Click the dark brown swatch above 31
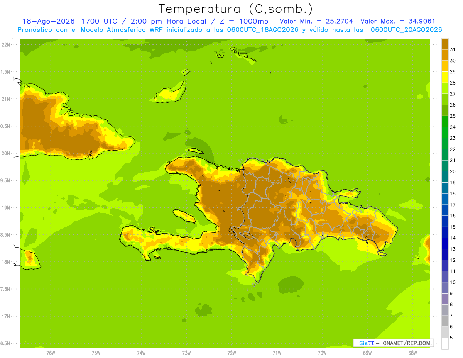The width and height of the screenshot is (463, 358). [x=445, y=44]
